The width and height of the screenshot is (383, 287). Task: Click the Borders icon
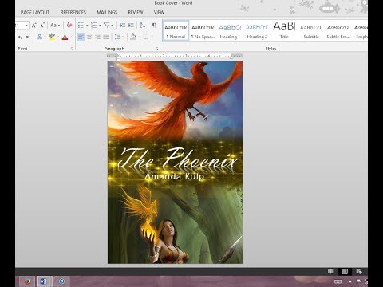(x=146, y=37)
